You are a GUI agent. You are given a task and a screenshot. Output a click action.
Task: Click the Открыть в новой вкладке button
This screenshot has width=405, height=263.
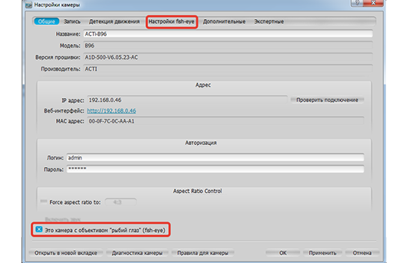pyautogui.click(x=66, y=253)
